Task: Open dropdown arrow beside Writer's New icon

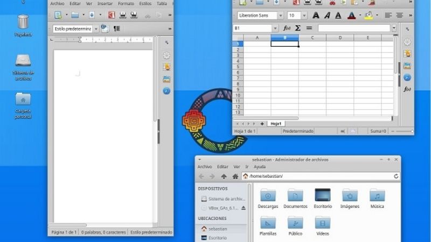Action: pos(66,15)
